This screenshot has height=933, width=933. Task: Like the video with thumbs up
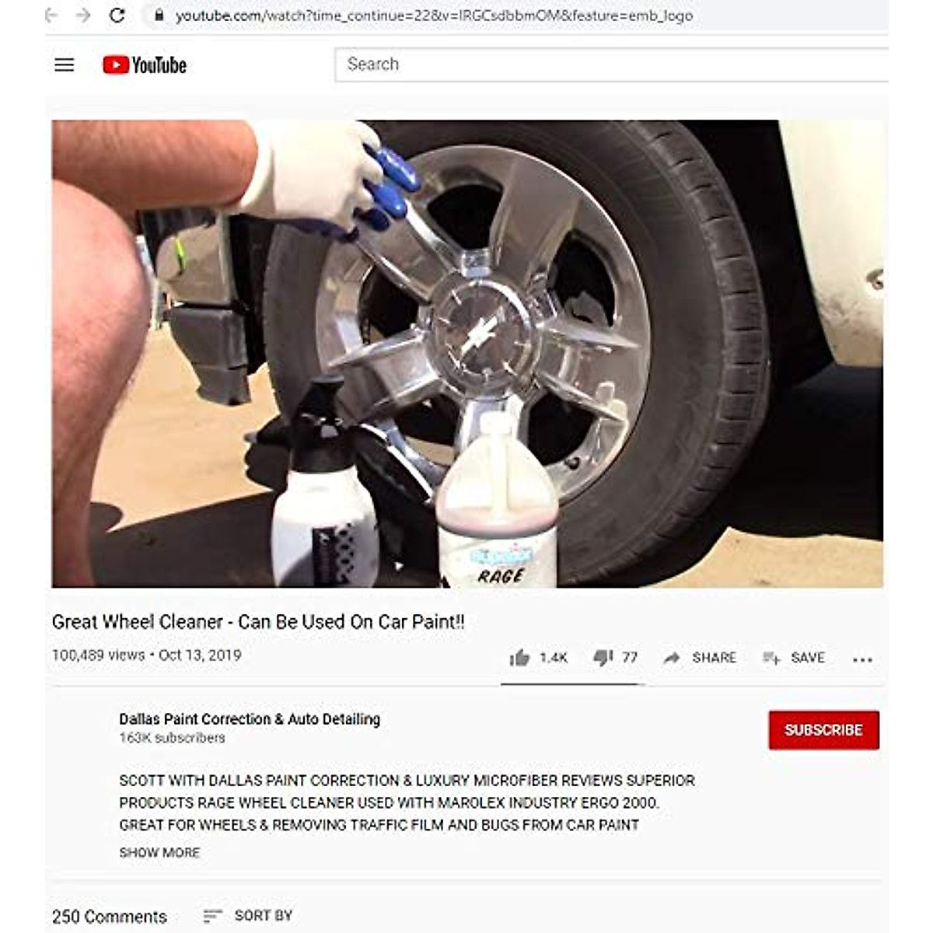(519, 658)
